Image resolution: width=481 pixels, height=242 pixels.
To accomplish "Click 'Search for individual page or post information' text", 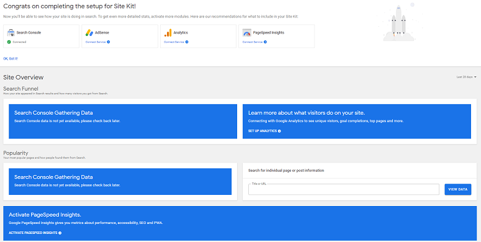I will pos(286,170).
